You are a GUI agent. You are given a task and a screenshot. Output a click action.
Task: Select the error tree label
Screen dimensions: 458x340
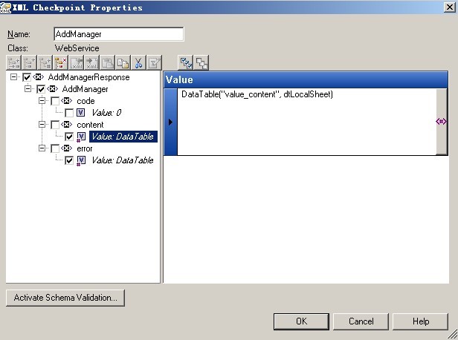(85, 148)
